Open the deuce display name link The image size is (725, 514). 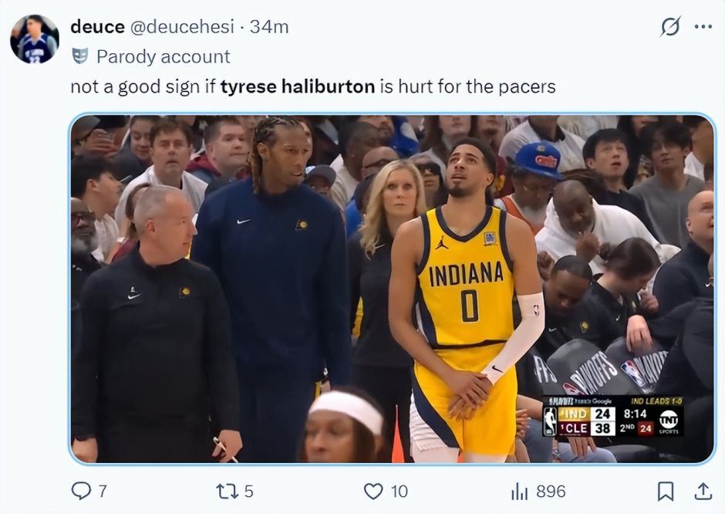point(97,27)
